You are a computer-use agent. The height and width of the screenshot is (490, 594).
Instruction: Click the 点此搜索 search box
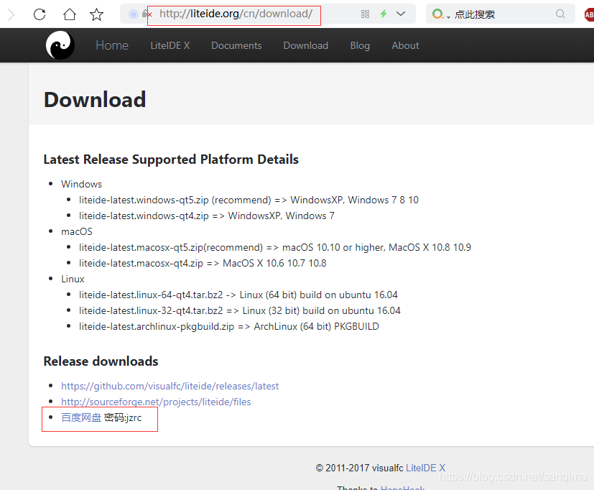click(x=500, y=14)
